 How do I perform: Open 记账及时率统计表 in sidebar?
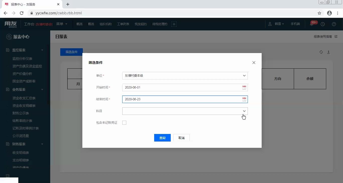[26, 128]
